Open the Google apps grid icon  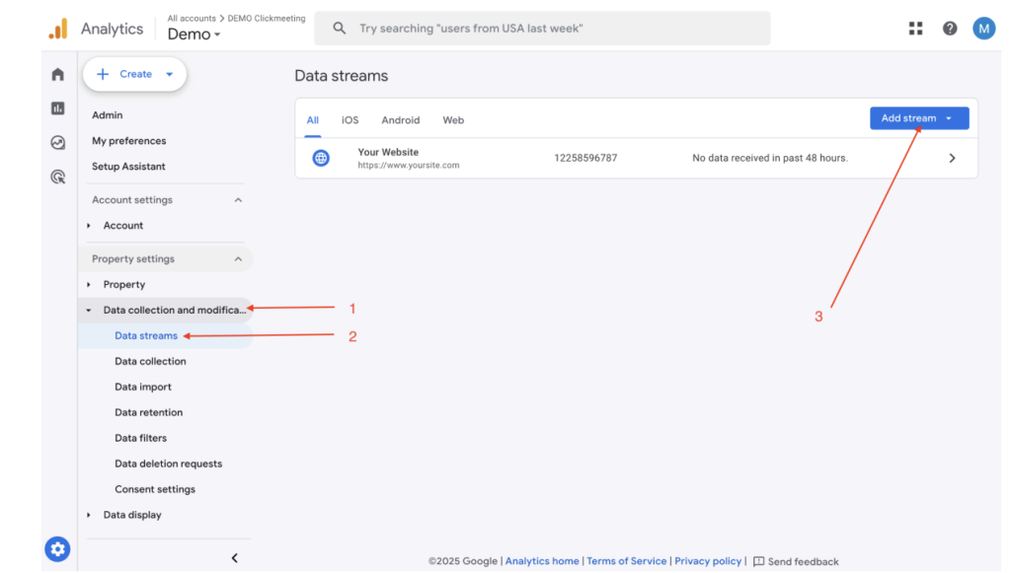916,29
